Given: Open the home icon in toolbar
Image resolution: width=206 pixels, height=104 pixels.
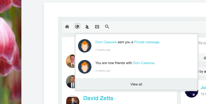Looking at the screenshot, I should pyautogui.click(x=67, y=27).
